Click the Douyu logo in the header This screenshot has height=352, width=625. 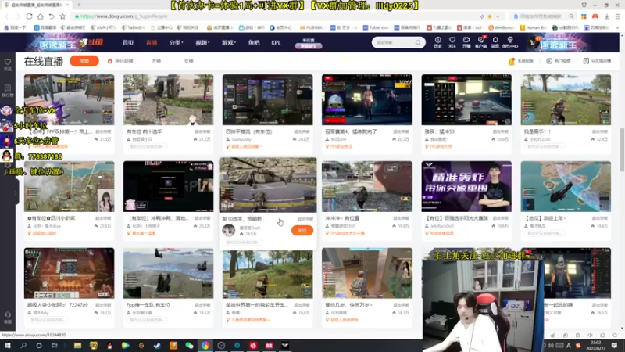click(x=91, y=42)
